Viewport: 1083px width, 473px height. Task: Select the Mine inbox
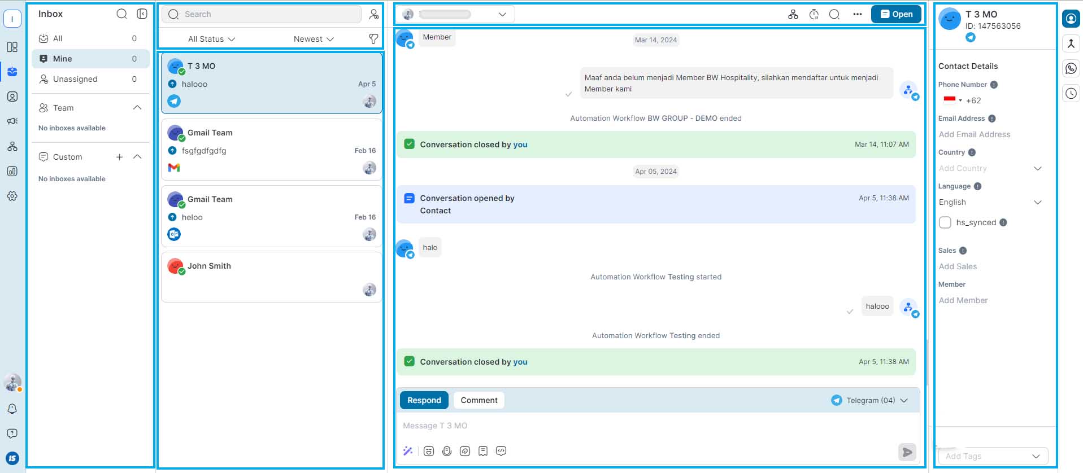(x=90, y=59)
